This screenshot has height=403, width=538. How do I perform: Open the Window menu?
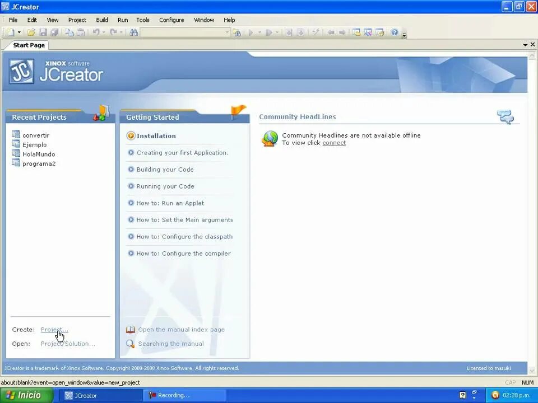coord(204,20)
